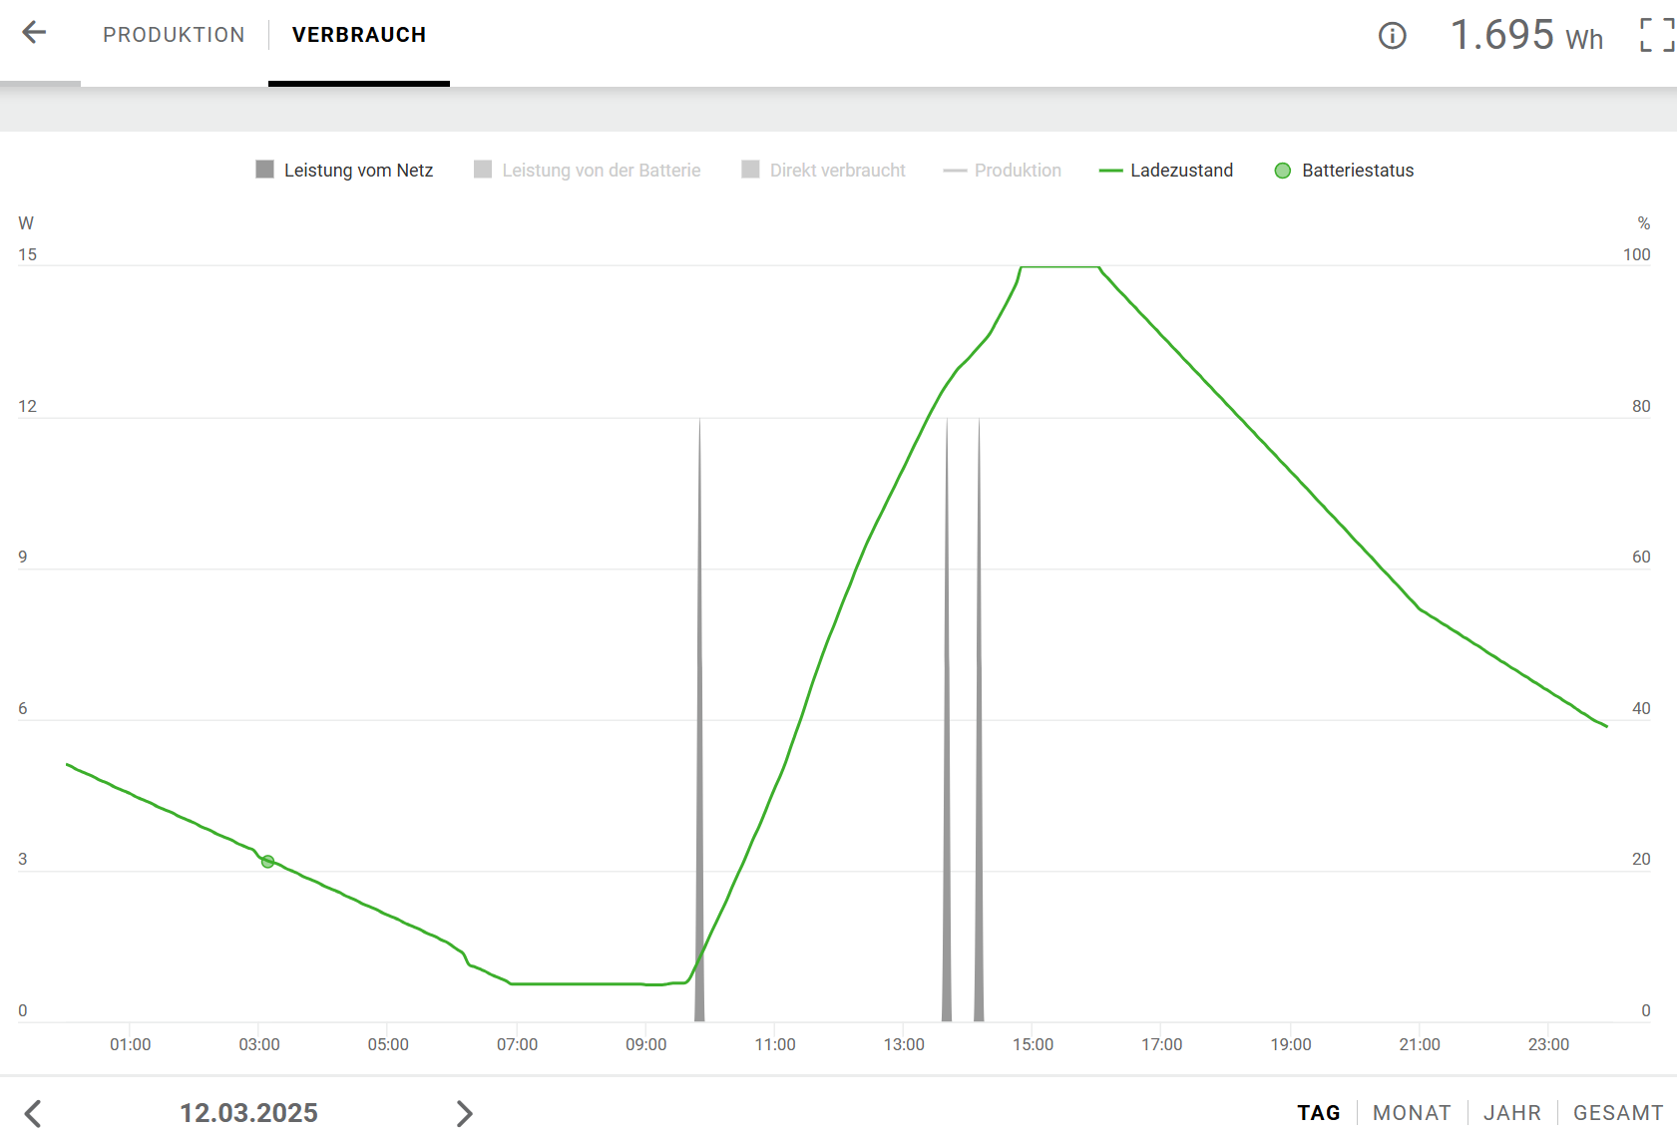This screenshot has width=1677, height=1137.
Task: Toggle Batteriestatus legend entry
Action: click(x=1344, y=171)
